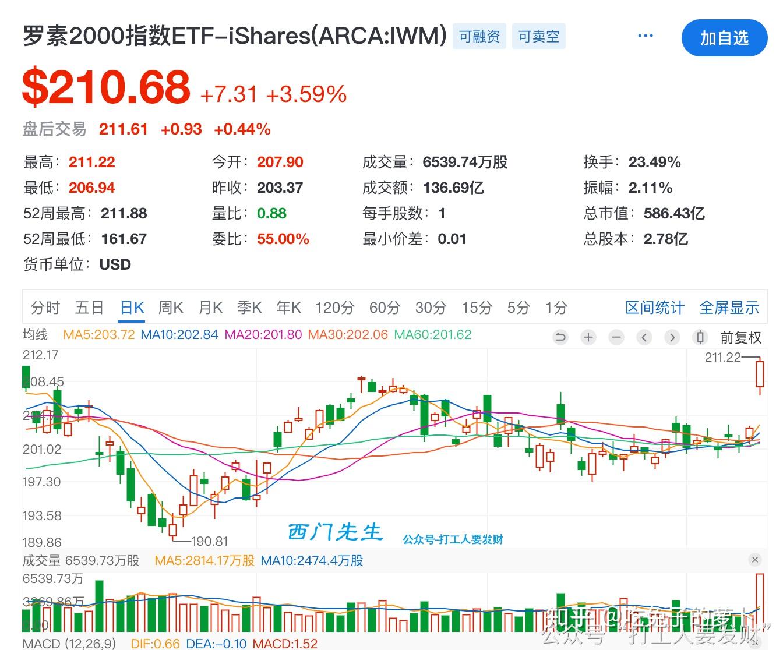Click the 盘后交易 after-hours label
Image resolution: width=776 pixels, height=650 pixels.
(54, 129)
